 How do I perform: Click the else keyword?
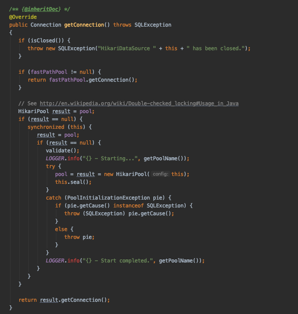[61, 229]
